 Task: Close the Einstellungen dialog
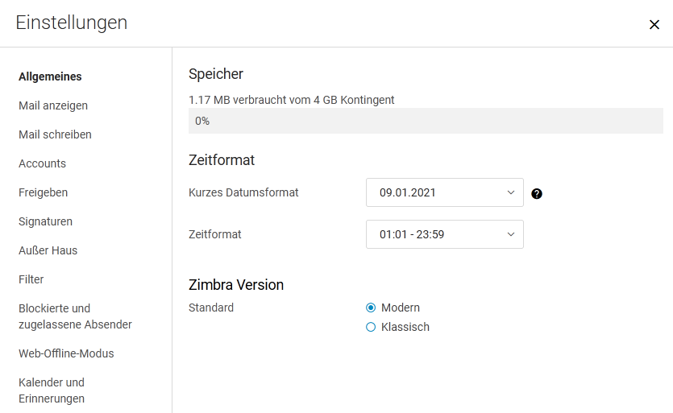[654, 24]
